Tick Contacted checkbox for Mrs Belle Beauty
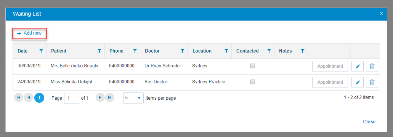Image resolution: width=393 pixels, height=137 pixels. [x=253, y=66]
